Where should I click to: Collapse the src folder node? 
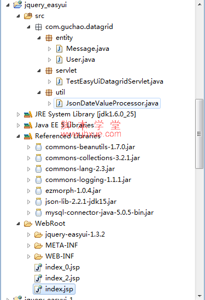[18, 16]
